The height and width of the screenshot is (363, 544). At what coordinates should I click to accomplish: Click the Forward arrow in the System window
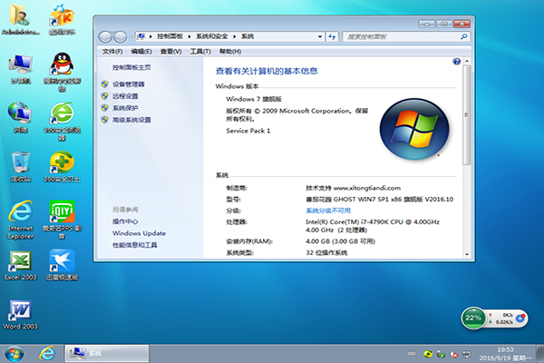pos(120,37)
